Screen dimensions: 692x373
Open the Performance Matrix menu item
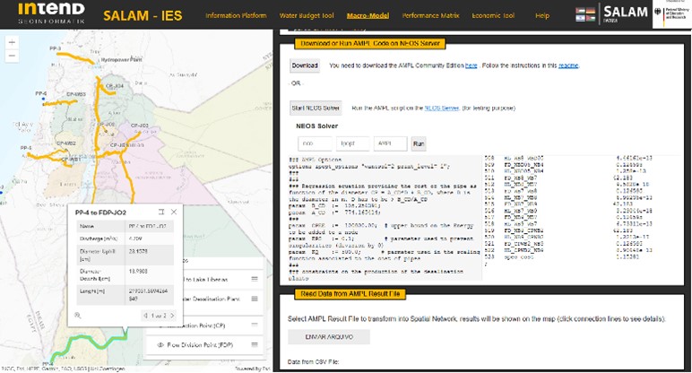tap(431, 15)
